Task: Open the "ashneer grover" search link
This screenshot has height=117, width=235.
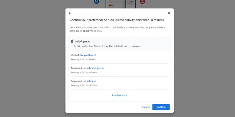Action: tap(95, 68)
